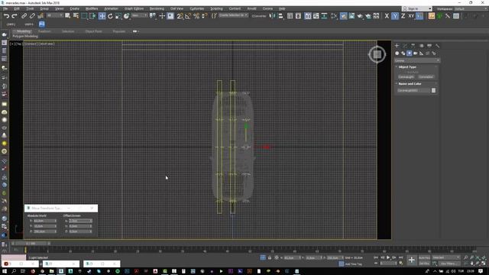Collapse the Object Type rollout

(x=407, y=67)
